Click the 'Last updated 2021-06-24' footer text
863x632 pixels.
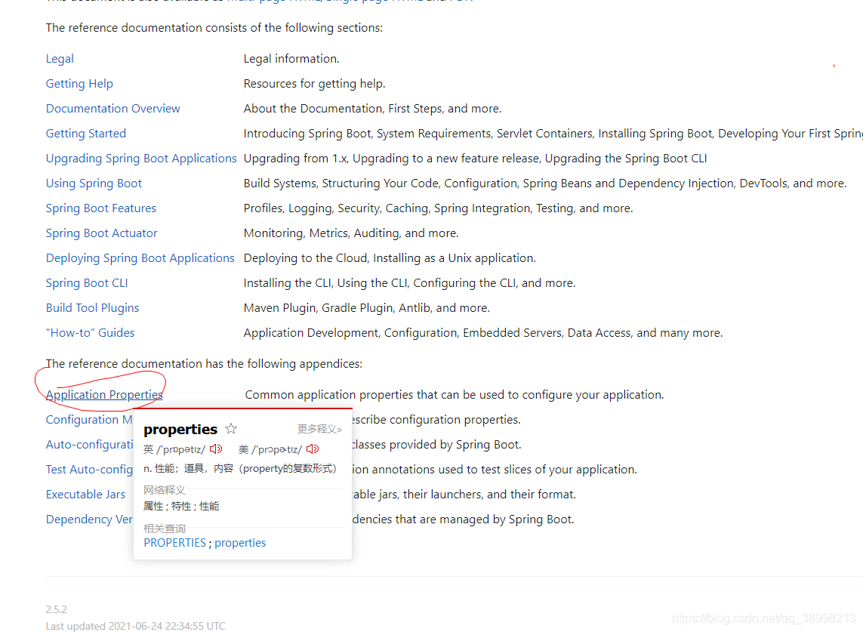tap(135, 626)
